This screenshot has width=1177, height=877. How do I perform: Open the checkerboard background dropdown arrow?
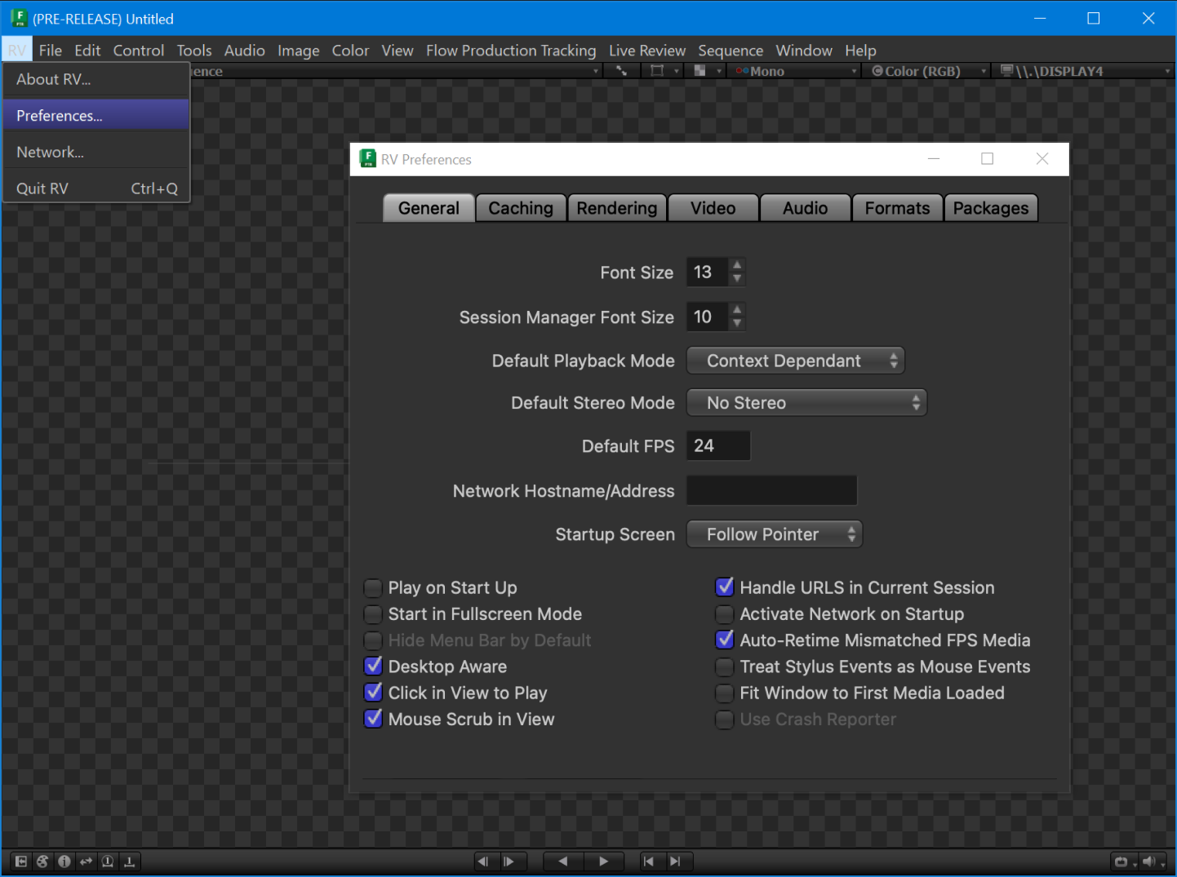coord(719,71)
